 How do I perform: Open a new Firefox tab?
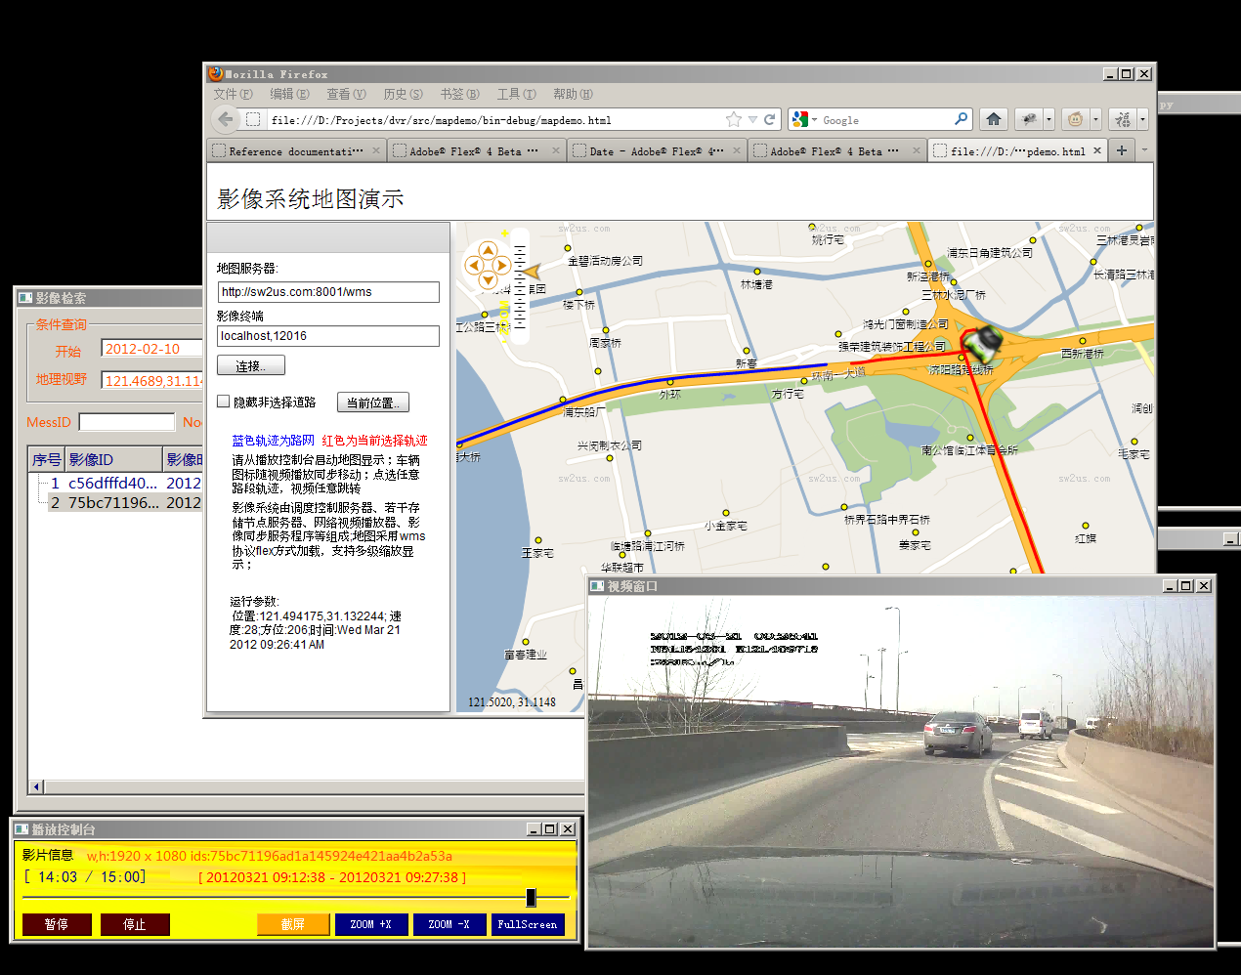point(1122,150)
